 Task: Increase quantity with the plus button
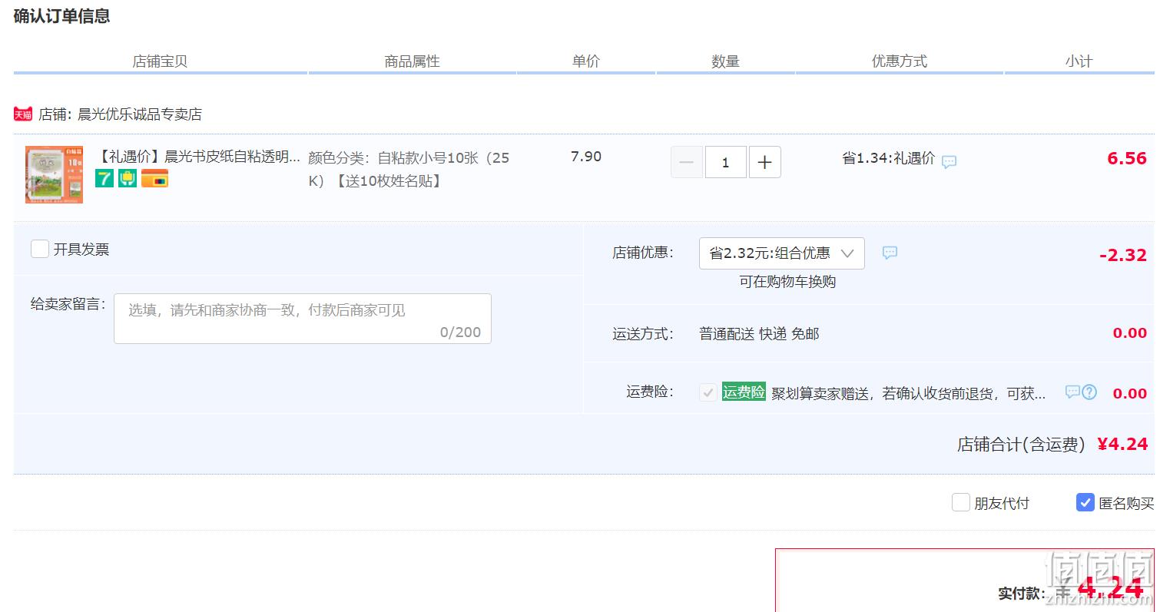click(x=765, y=162)
